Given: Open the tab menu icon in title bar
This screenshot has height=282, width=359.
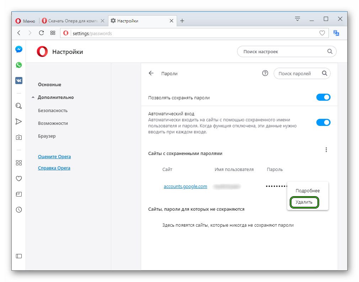Looking at the screenshot, I should coord(298,19).
